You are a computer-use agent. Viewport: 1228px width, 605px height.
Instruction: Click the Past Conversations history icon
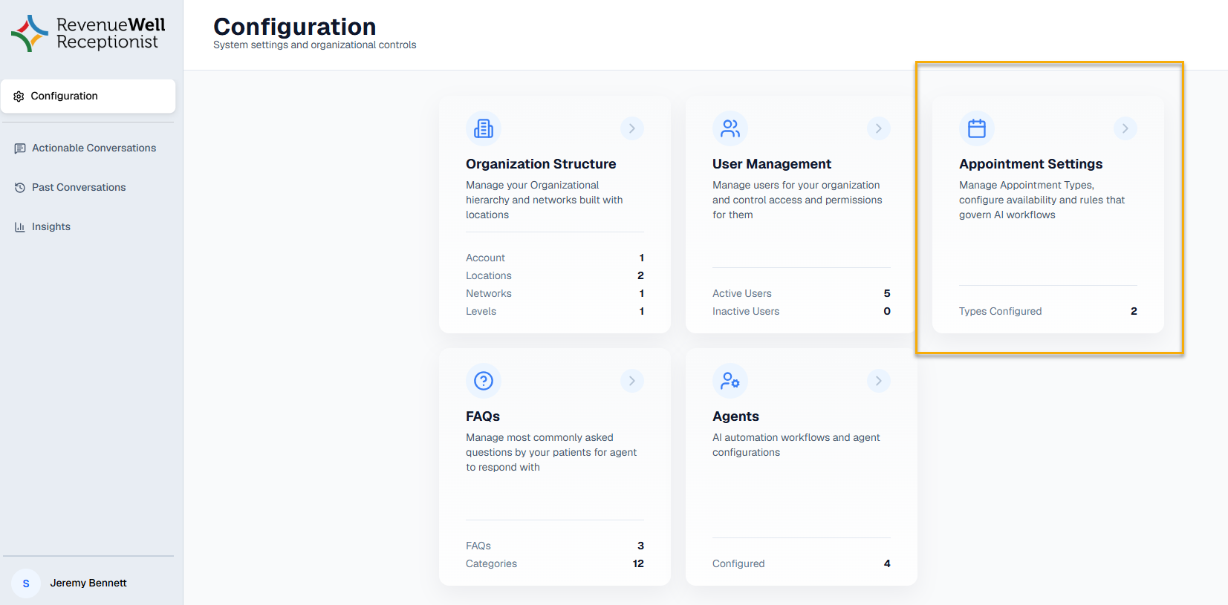20,188
